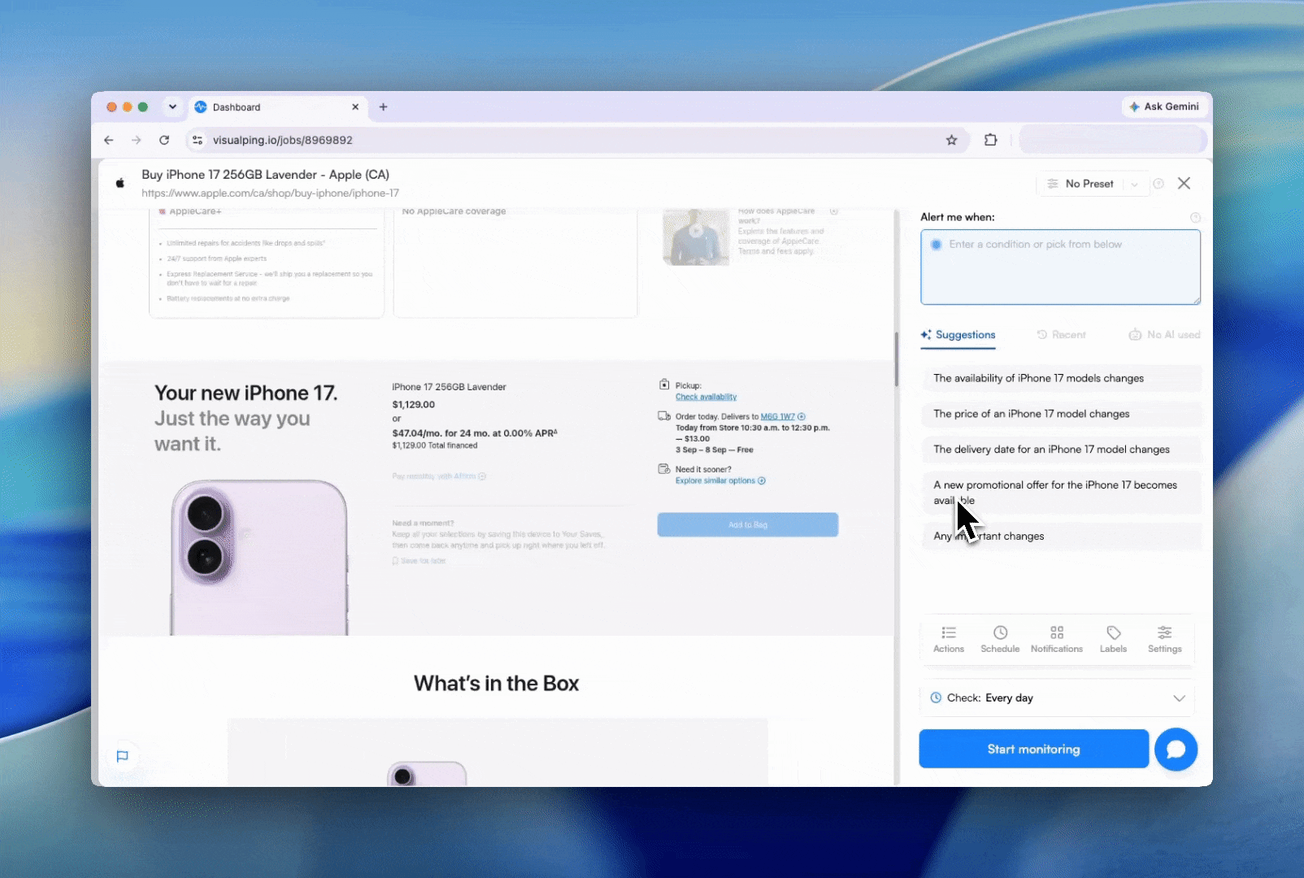Click the Add to Bag button
Screen dimensions: 1304x878
(748, 525)
